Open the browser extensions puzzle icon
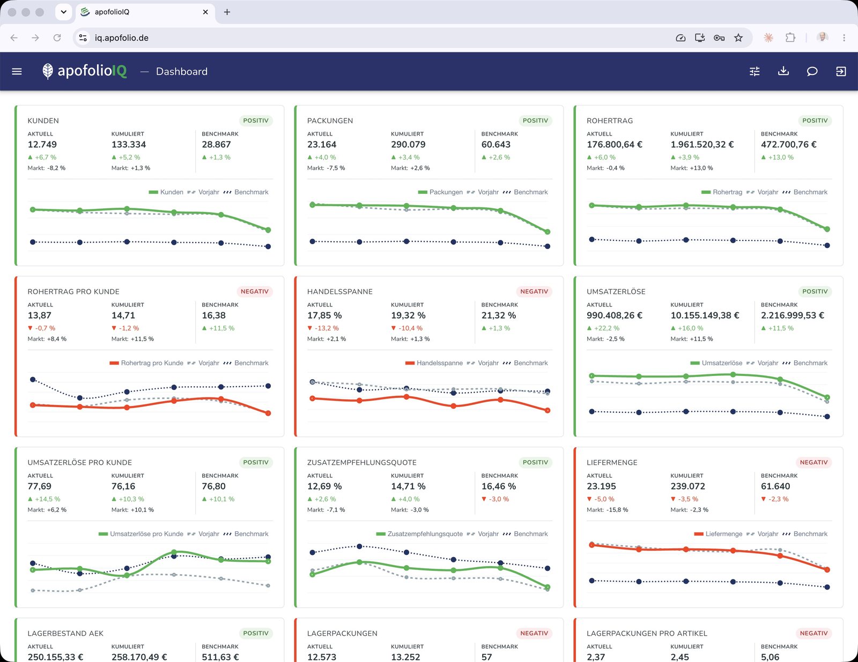 [790, 37]
